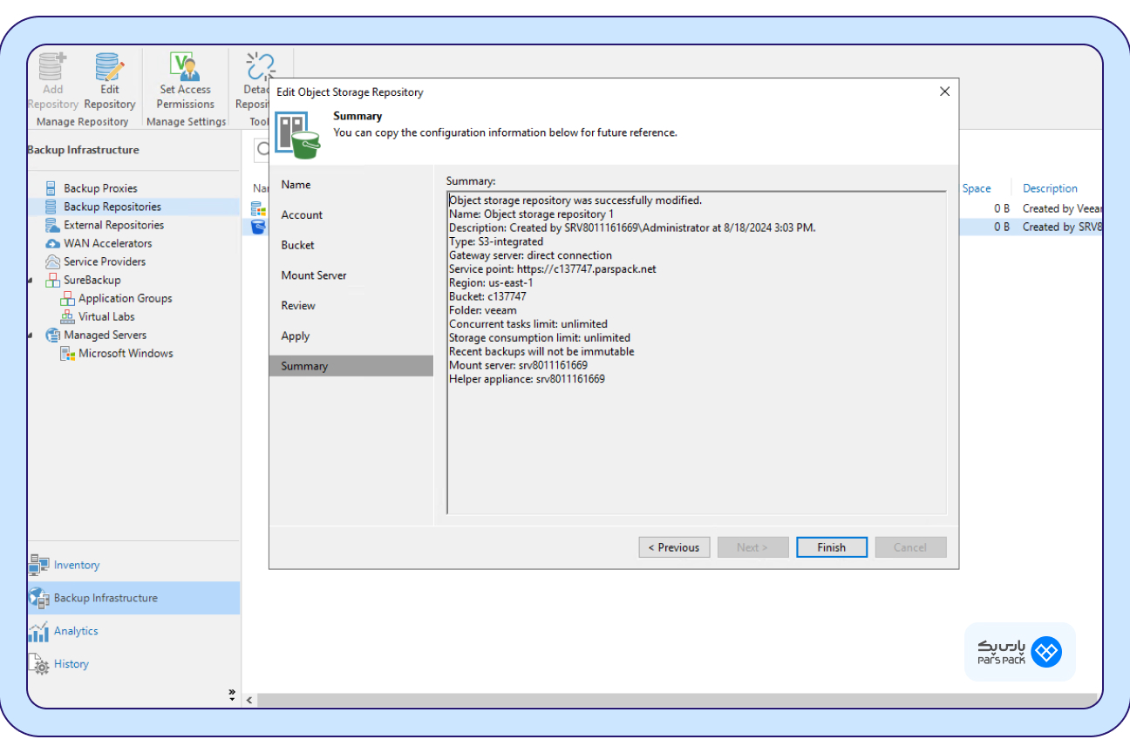The width and height of the screenshot is (1130, 753).
Task: Click the Virtual Labs icon
Action: (x=67, y=316)
